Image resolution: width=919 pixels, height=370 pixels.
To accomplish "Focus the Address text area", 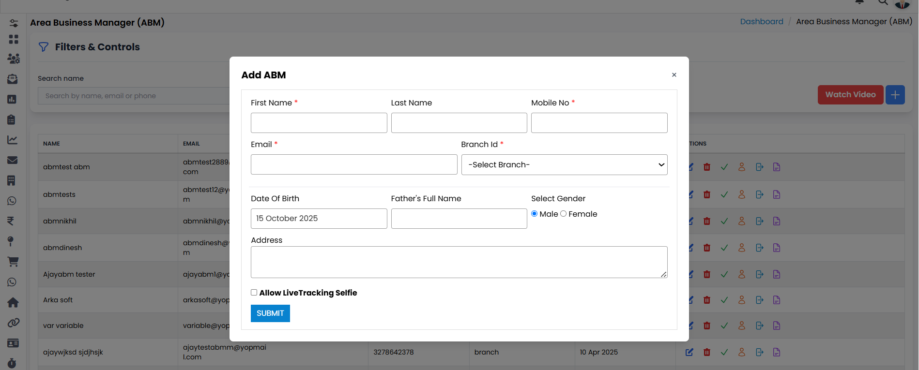I will pos(459,262).
